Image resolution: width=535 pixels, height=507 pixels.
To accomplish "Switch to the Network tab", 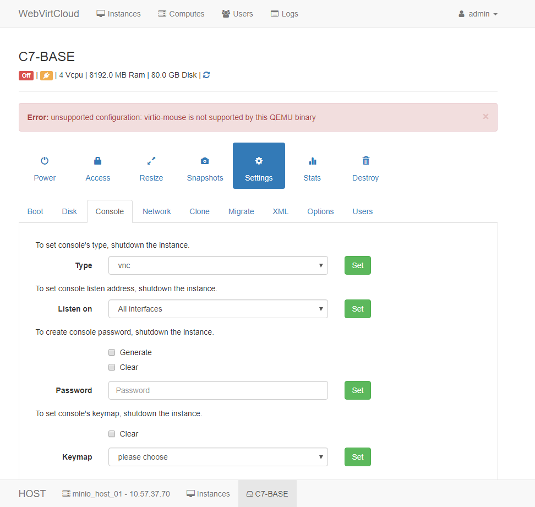I will click(156, 211).
